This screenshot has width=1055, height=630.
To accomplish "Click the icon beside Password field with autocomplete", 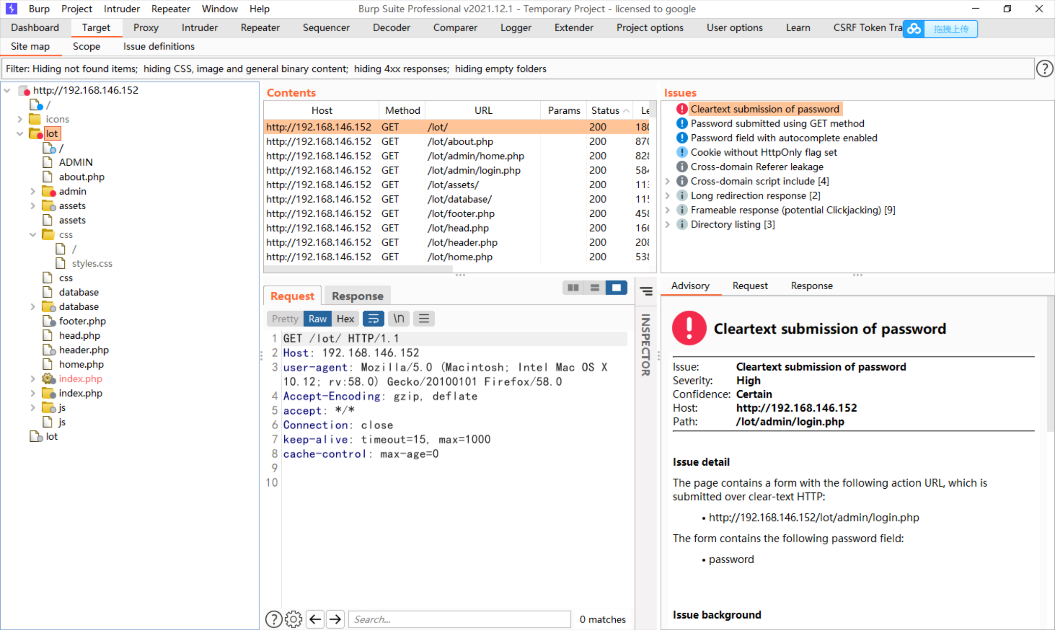I will click(682, 138).
